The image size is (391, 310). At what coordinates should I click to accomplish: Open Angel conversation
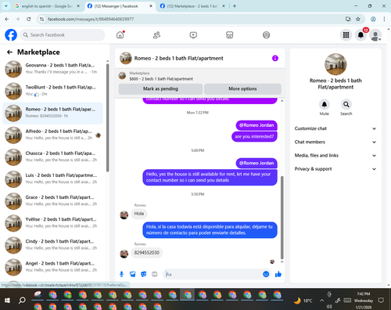point(52,267)
